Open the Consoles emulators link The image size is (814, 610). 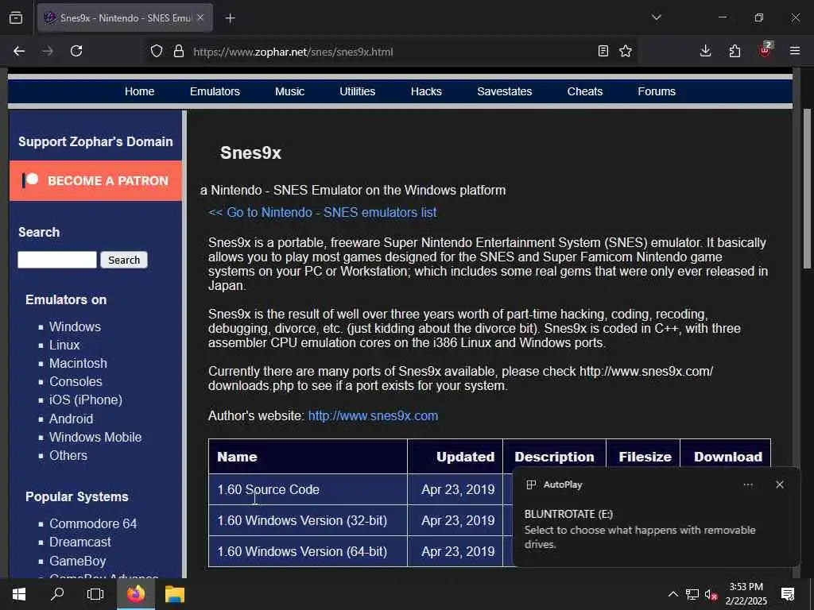(76, 381)
